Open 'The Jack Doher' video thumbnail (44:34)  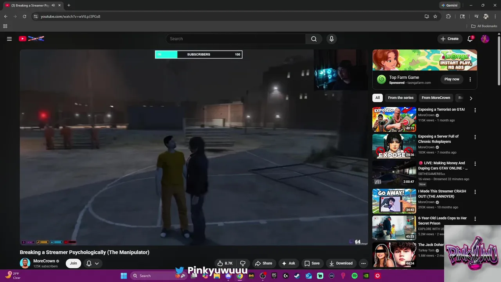coord(394,255)
